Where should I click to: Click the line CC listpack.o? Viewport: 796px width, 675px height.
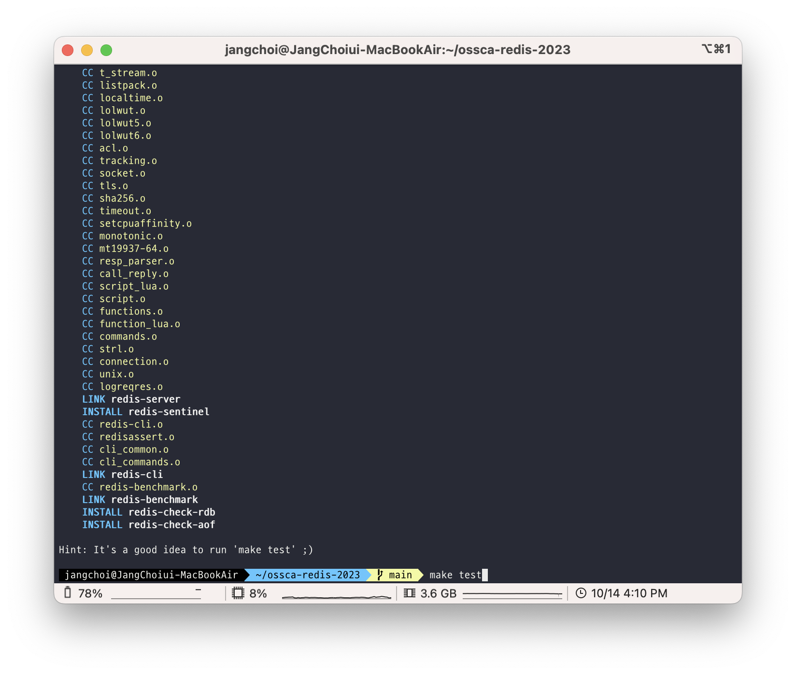(x=120, y=85)
